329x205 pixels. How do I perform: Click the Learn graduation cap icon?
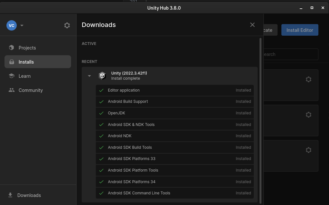tap(12, 76)
